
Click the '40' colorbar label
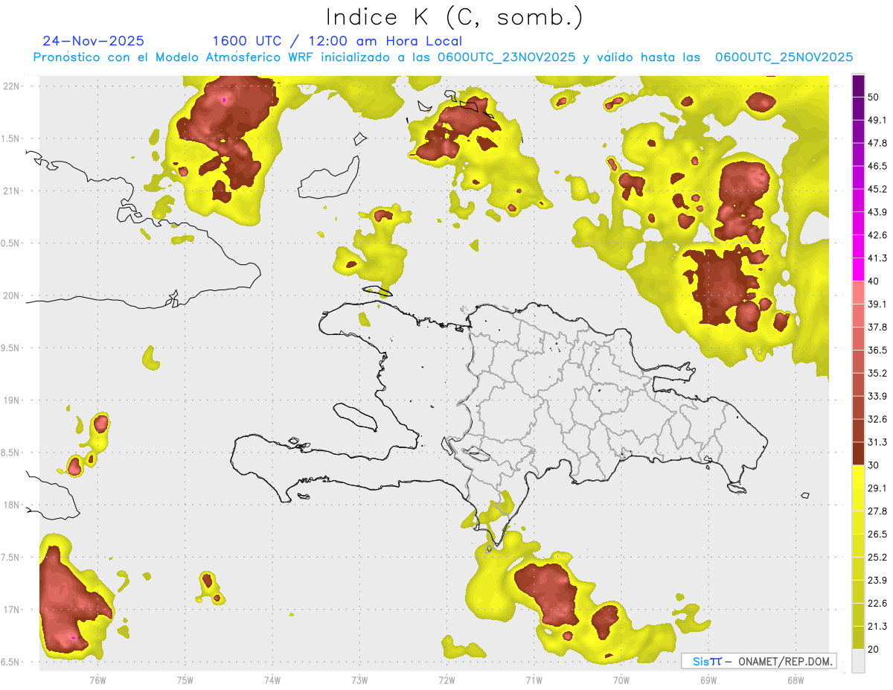click(874, 281)
